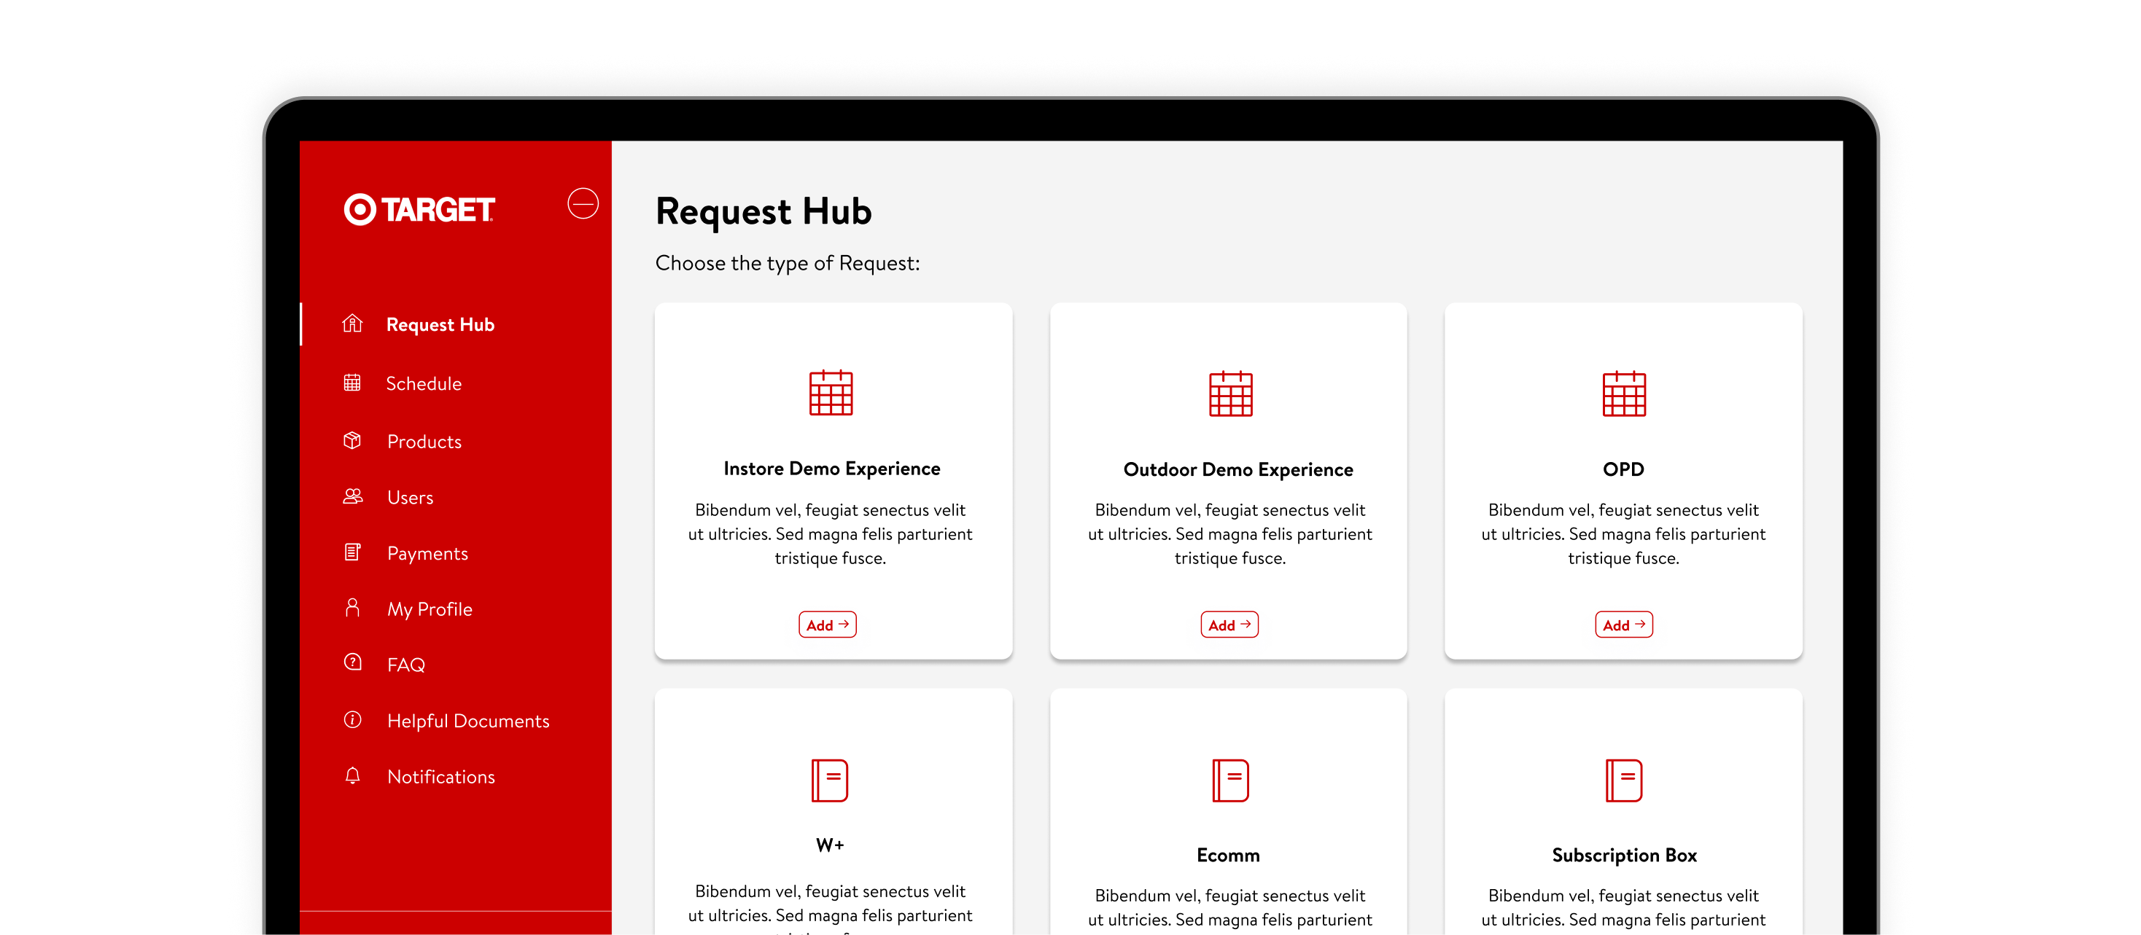Collapse the sidebar with the minus circle icon
The height and width of the screenshot is (935, 2141).
click(x=583, y=203)
